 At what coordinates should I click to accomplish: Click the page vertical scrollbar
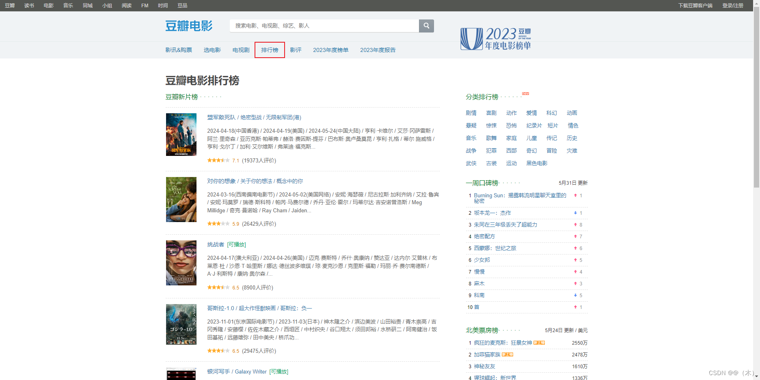[756, 97]
